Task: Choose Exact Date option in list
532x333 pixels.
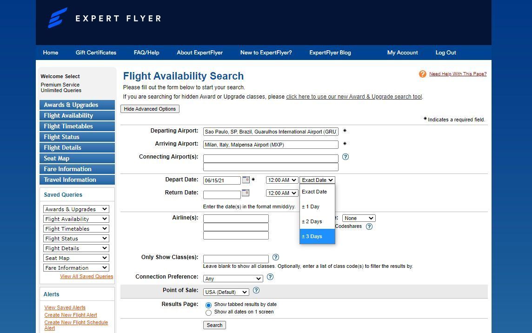Action: 317,192
